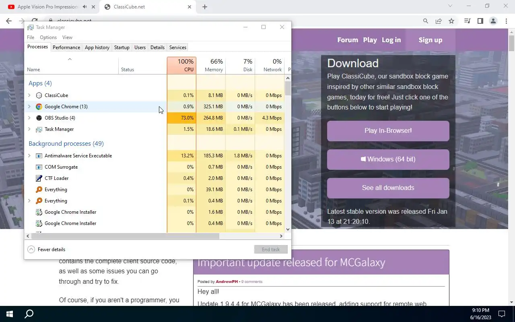The width and height of the screenshot is (515, 322).
Task: Open the notification center icon in the taskbar
Action: [502, 314]
